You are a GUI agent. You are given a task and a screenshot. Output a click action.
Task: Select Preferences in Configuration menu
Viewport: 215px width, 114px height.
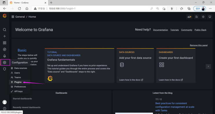click(x=19, y=87)
